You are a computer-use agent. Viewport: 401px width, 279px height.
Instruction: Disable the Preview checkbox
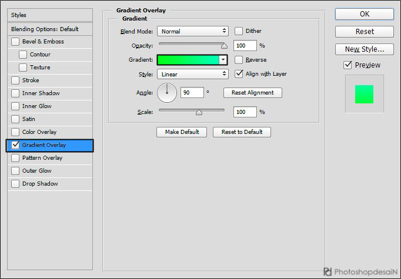click(348, 65)
